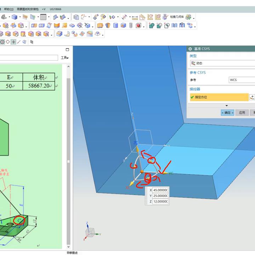Open the 帮助(H) menu
The height and width of the screenshot is (255, 255).
[x=9, y=9]
